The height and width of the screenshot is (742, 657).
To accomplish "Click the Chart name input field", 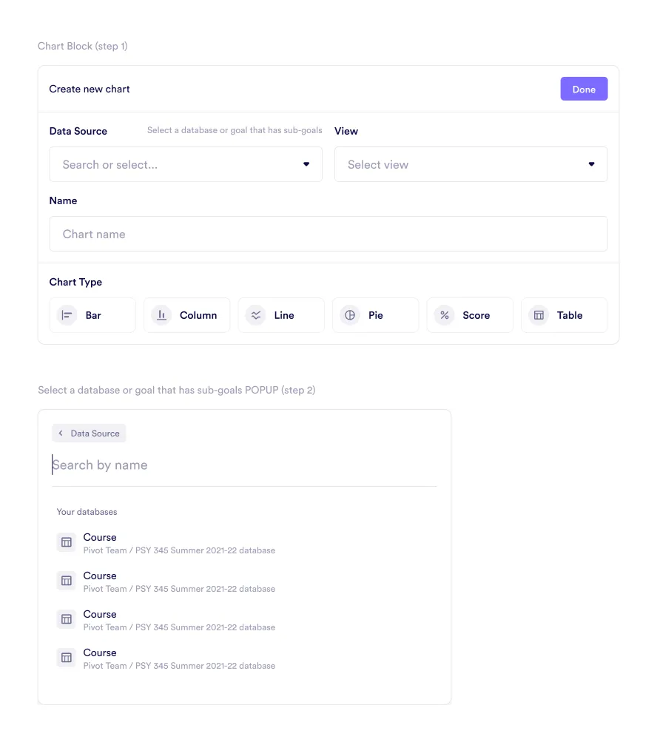I will 328,234.
